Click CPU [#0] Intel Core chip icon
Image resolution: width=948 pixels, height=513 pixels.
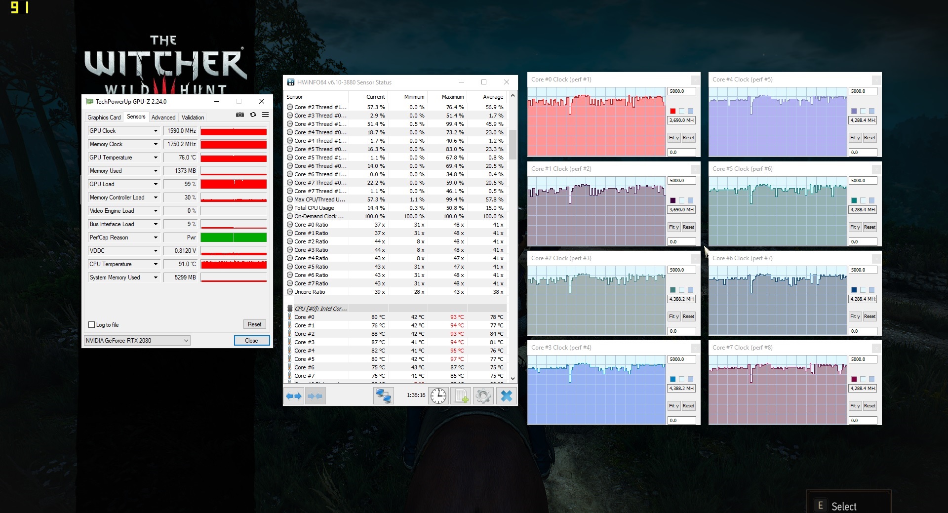pos(290,309)
